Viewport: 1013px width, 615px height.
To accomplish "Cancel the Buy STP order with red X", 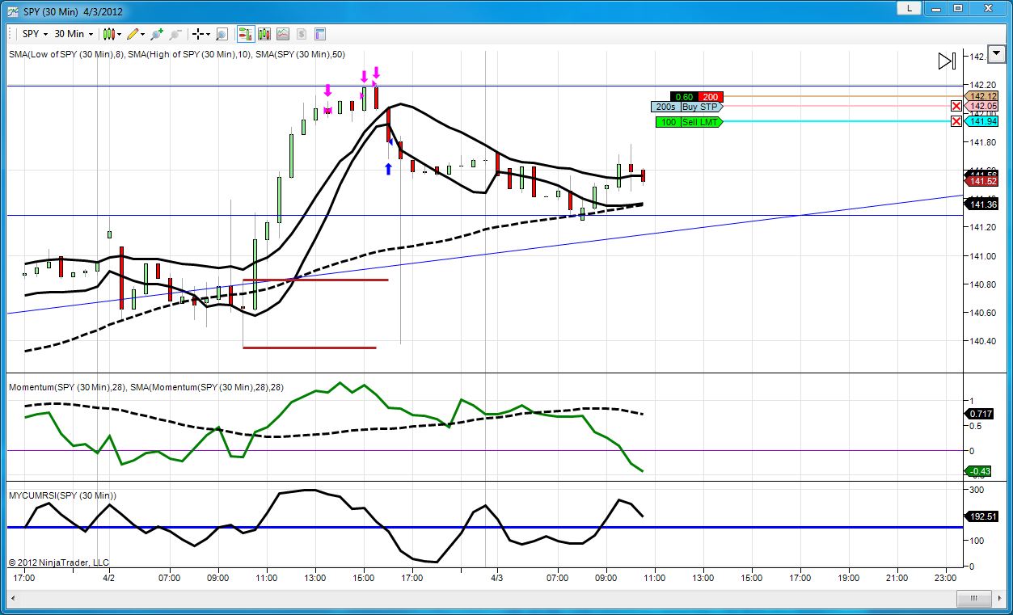I will pos(956,106).
